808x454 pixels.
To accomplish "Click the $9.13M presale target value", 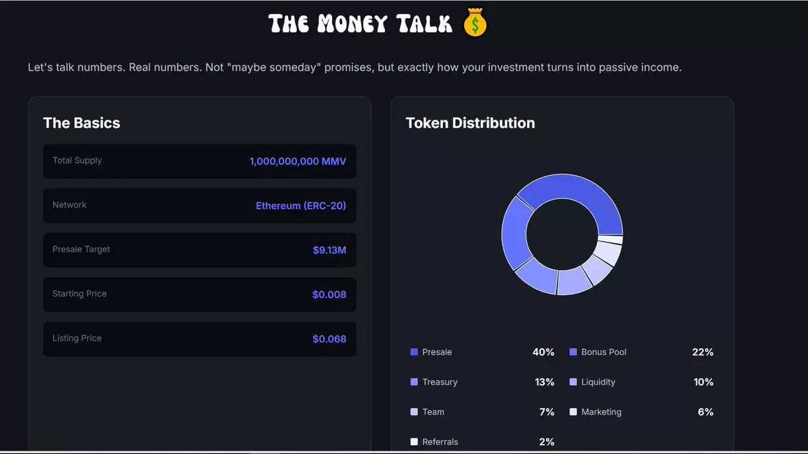I will [x=329, y=250].
